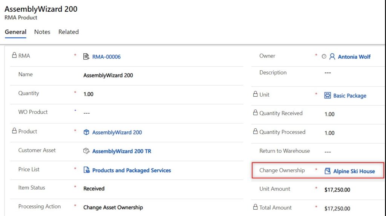Image resolution: width=386 pixels, height=216 pixels.
Task: Click the clock status icon in Owner field
Action: (324, 56)
